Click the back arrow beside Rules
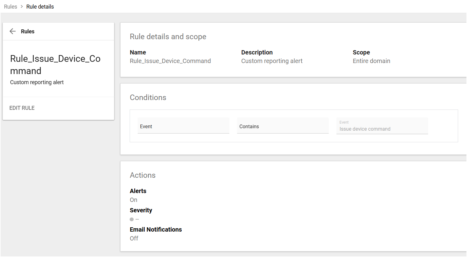 [13, 31]
